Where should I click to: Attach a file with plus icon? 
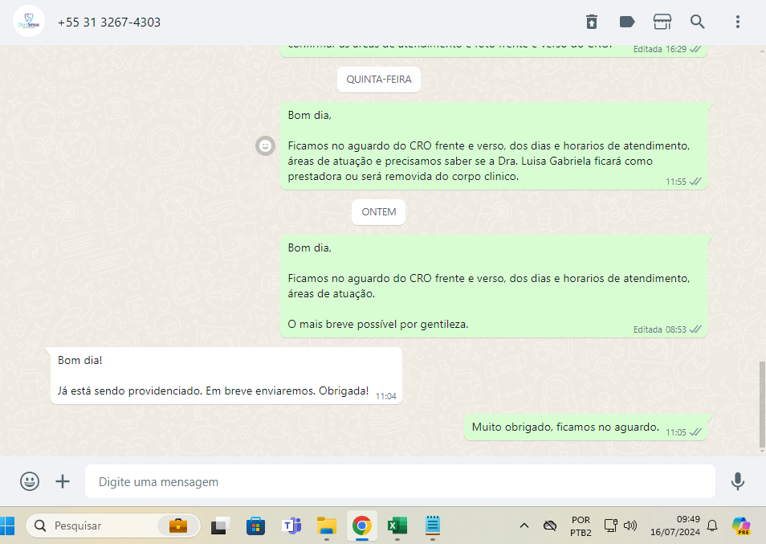[x=63, y=481]
